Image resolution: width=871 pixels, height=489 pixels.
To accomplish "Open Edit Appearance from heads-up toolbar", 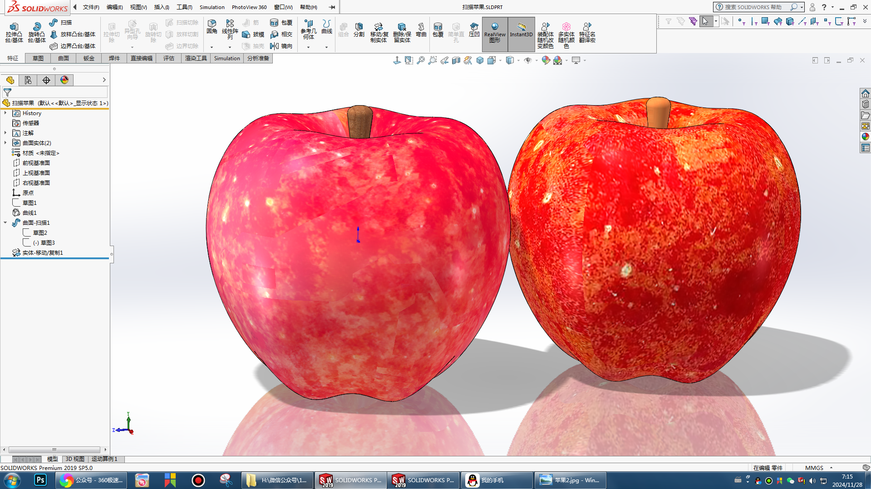I will click(546, 60).
